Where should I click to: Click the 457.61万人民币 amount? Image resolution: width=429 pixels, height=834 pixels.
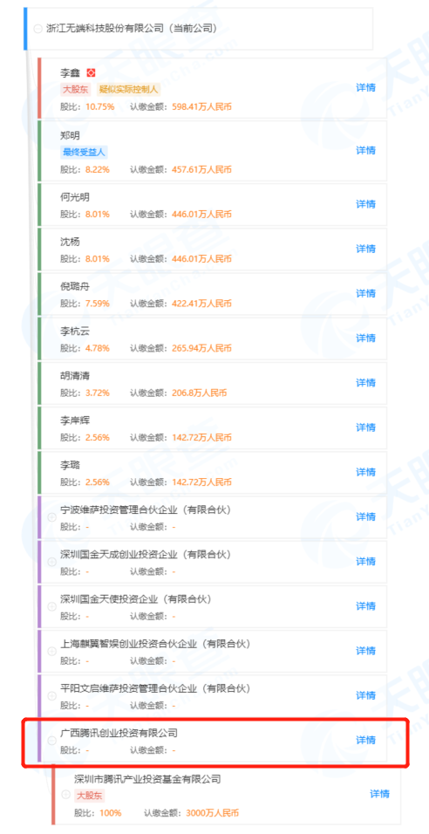click(201, 169)
